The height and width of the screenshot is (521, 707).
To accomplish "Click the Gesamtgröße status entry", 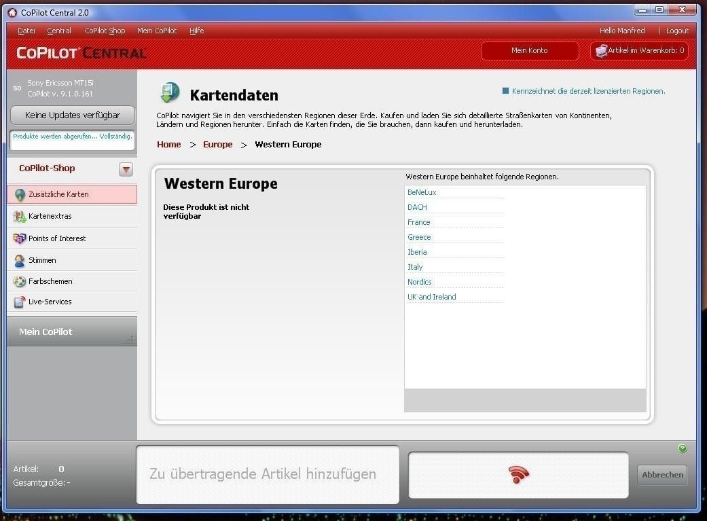I will [41, 483].
